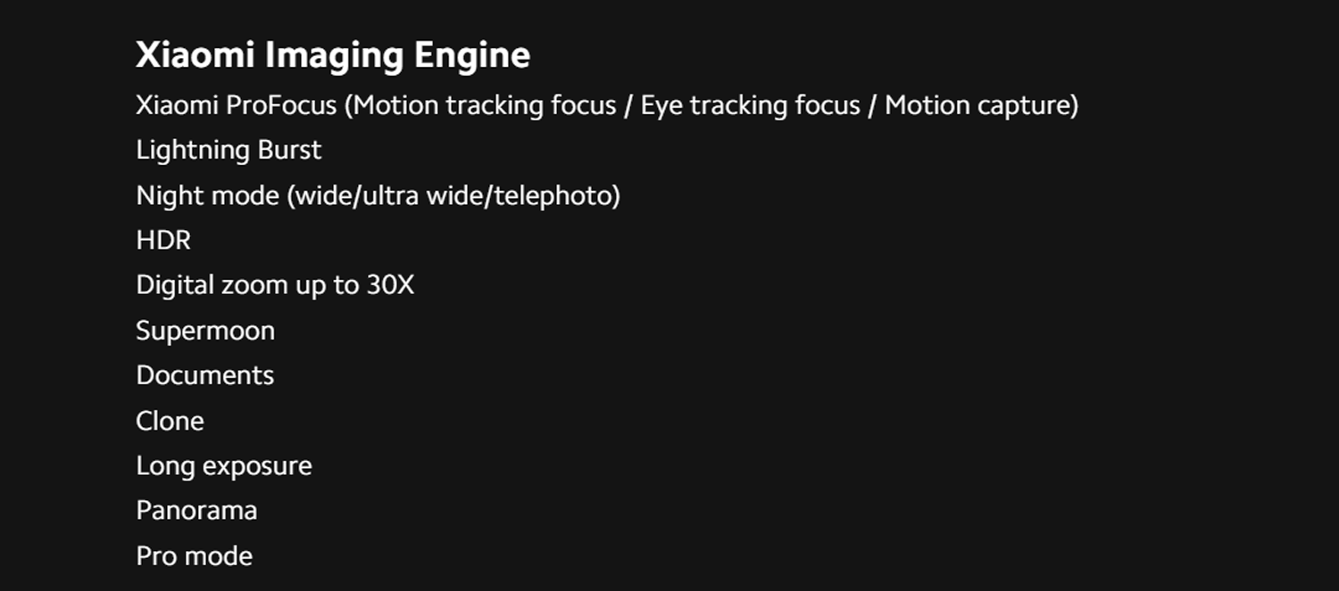Click the Clone text
The image size is (1339, 591).
(x=170, y=421)
